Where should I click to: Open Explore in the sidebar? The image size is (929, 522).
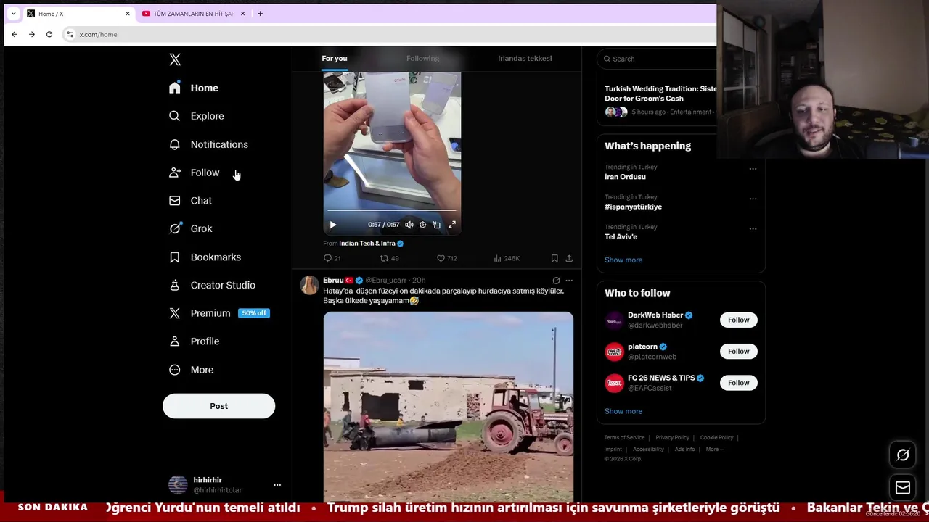(197, 116)
